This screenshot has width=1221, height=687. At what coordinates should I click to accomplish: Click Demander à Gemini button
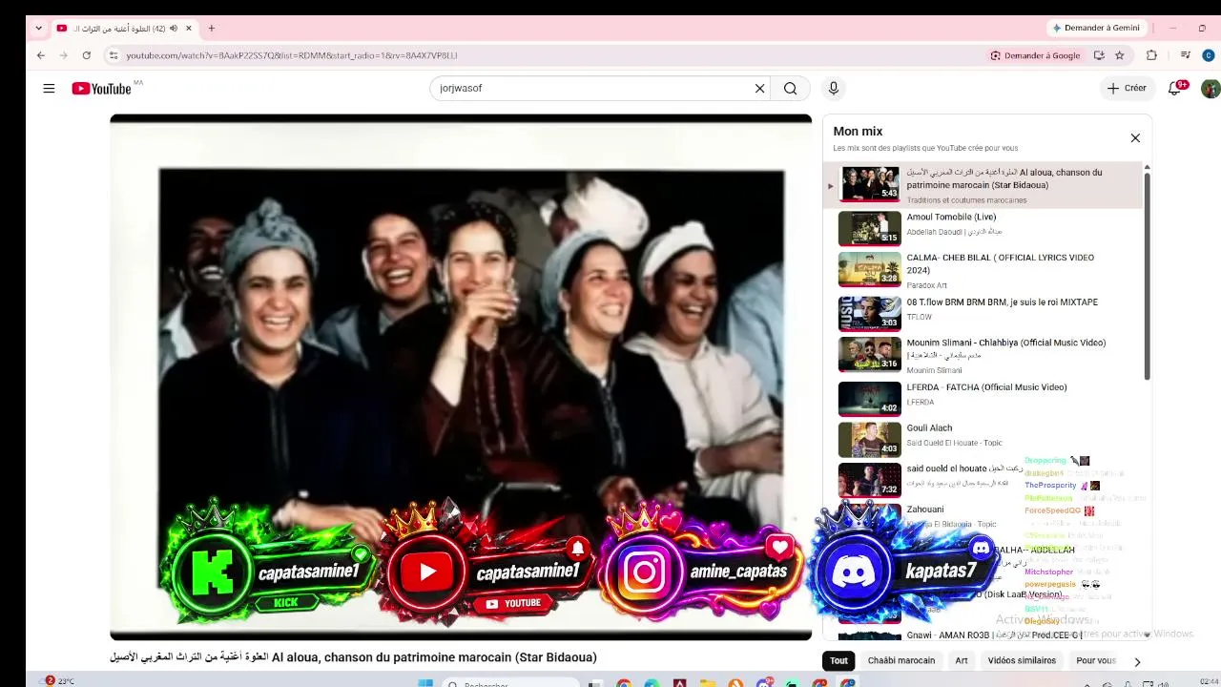pos(1096,29)
